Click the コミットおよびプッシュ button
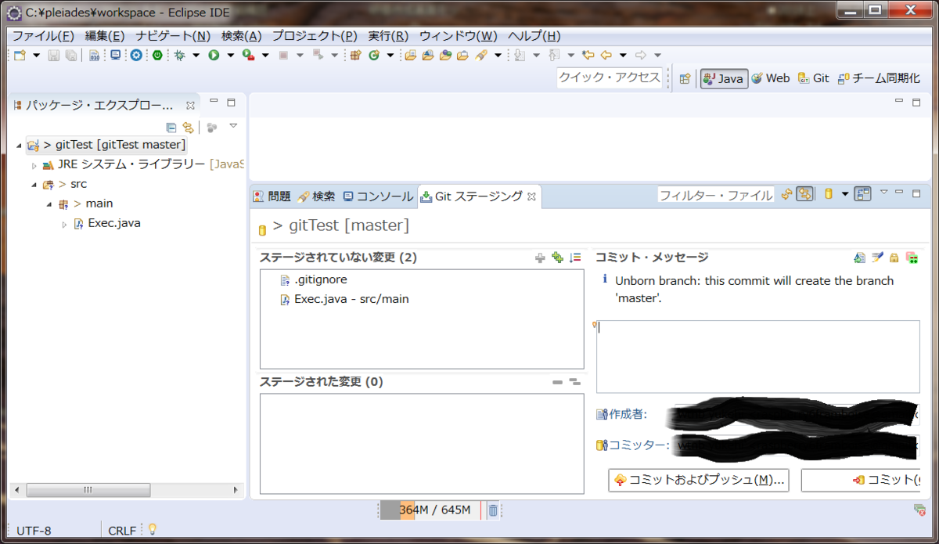The width and height of the screenshot is (939, 544). click(698, 480)
